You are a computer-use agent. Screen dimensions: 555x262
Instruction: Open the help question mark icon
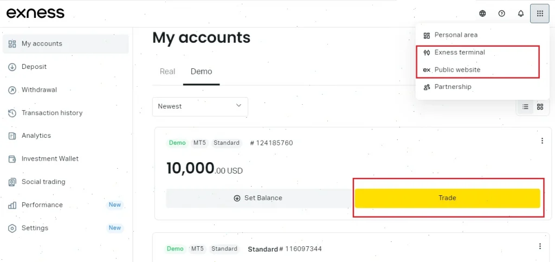(x=501, y=14)
